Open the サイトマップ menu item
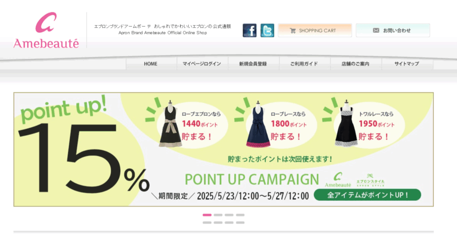 407,64
